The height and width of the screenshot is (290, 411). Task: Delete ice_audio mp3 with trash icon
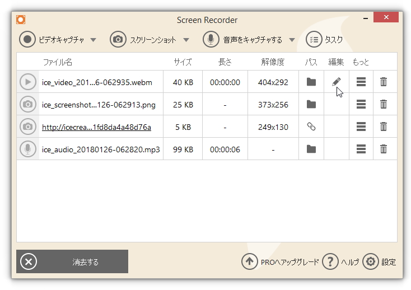pos(384,149)
